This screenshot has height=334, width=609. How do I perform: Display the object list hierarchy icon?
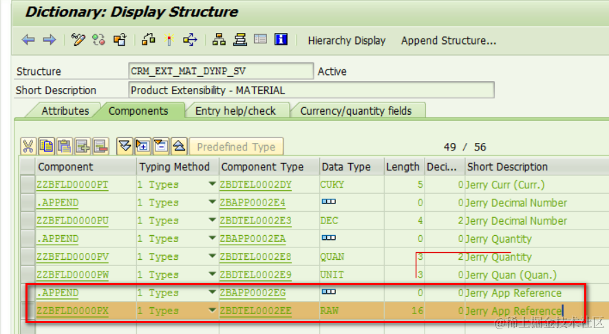pyautogui.click(x=219, y=40)
